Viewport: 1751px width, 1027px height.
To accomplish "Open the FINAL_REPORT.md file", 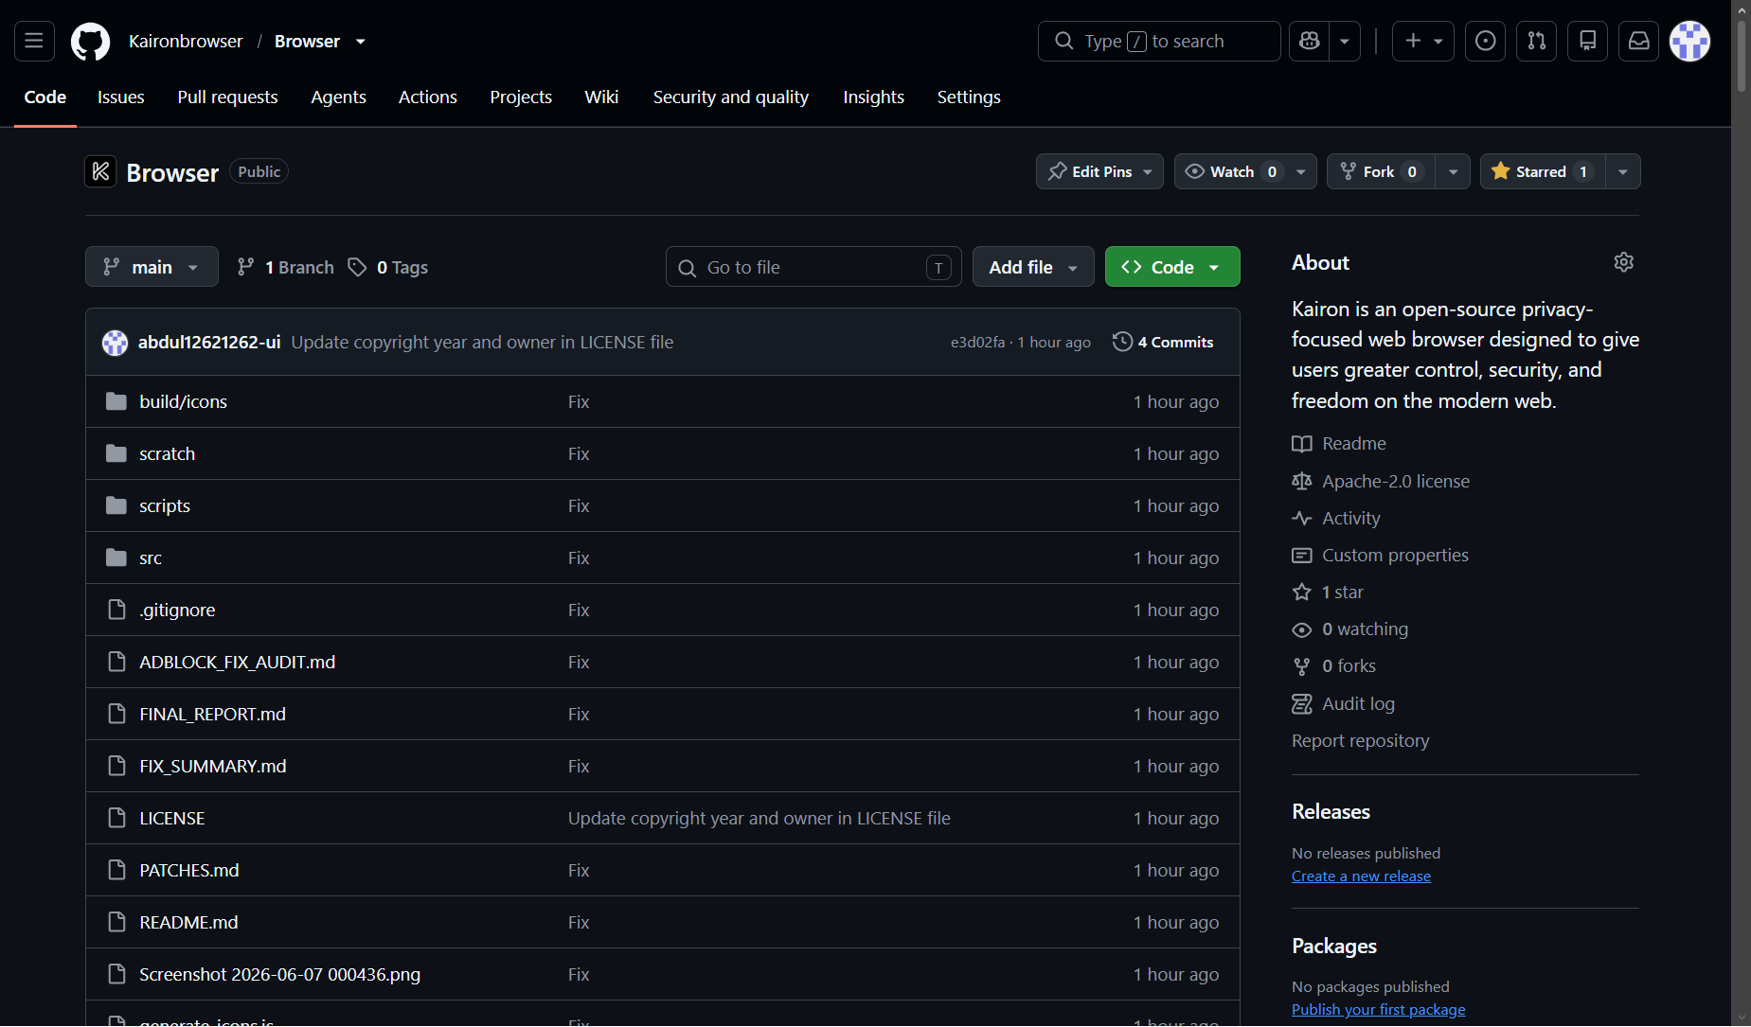I will point(212,714).
